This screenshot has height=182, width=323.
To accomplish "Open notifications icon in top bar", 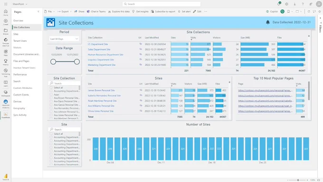I will point(279,4).
